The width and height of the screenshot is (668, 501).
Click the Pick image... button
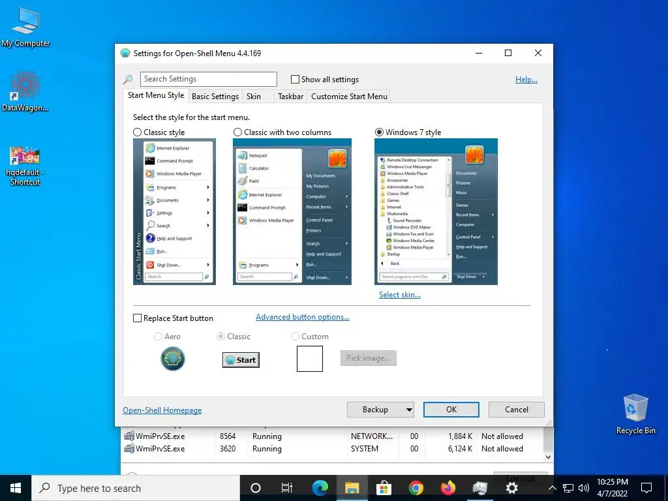(368, 358)
